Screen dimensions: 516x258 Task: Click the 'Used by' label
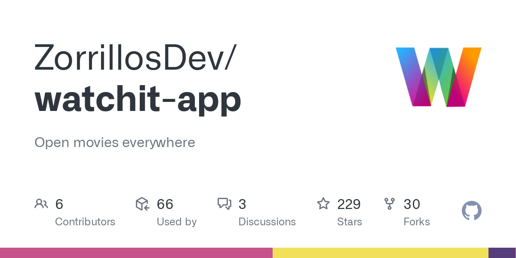[177, 222]
